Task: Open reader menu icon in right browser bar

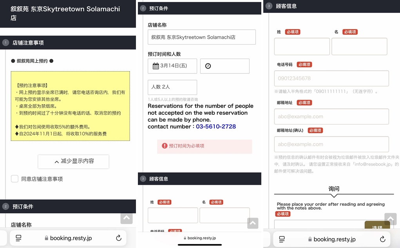Action: coord(282,239)
